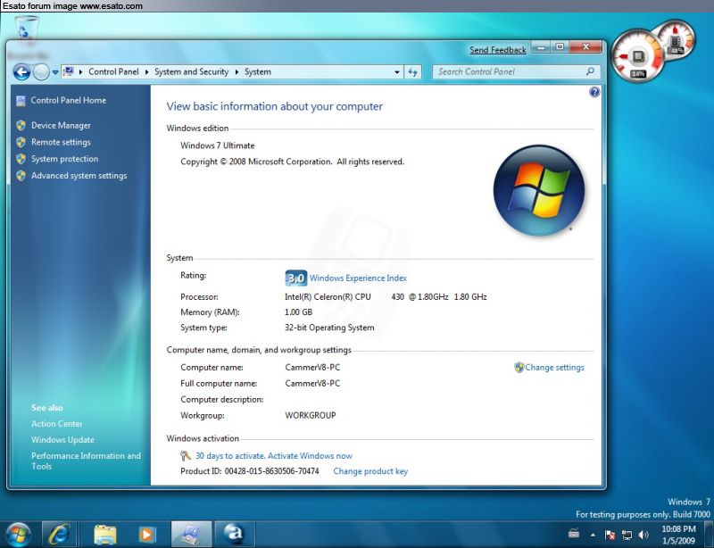Click the 1.00 GB memory value
The width and height of the screenshot is (714, 548).
pyautogui.click(x=298, y=312)
